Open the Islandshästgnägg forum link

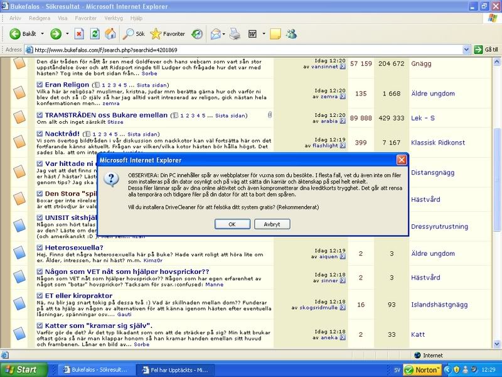(439, 305)
